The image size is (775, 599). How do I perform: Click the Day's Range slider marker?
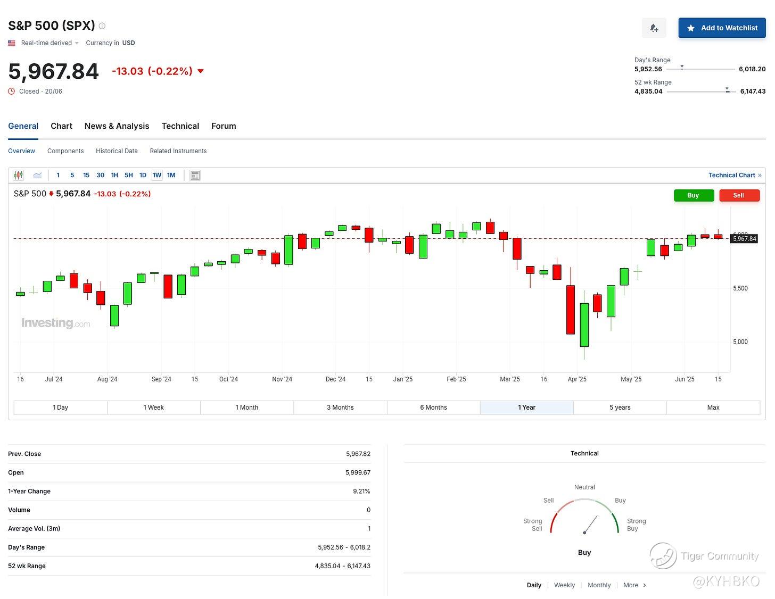(682, 68)
